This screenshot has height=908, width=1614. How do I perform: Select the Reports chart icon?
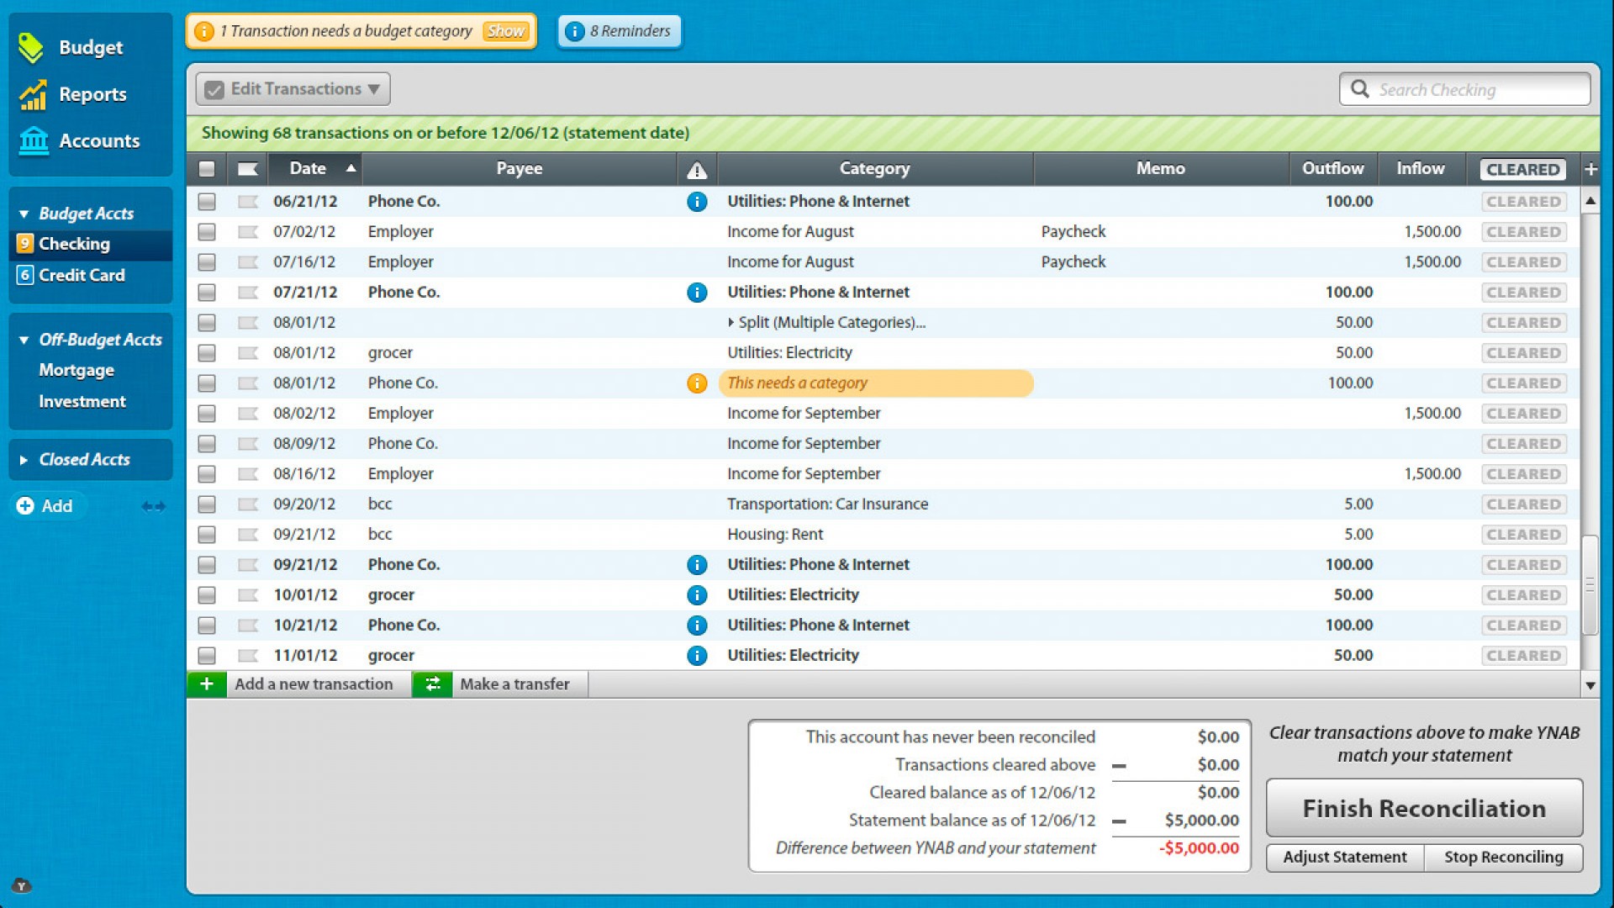[x=31, y=94]
